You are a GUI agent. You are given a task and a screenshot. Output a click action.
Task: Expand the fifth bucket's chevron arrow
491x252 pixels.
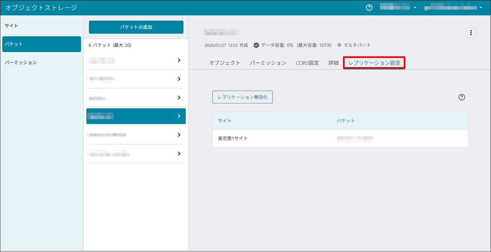click(179, 135)
